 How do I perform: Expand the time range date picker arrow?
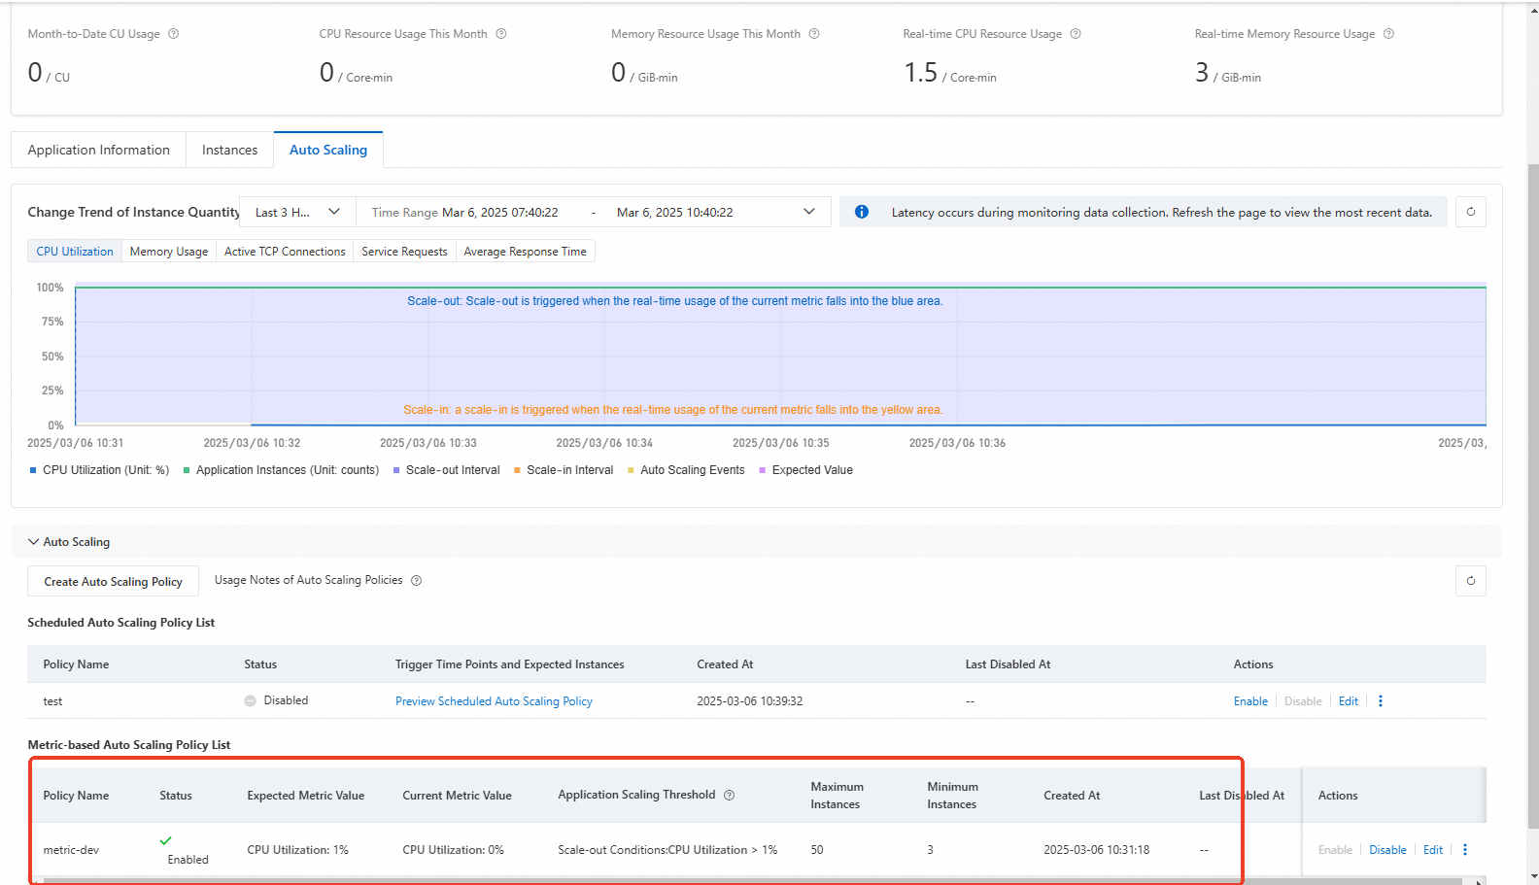[808, 212]
